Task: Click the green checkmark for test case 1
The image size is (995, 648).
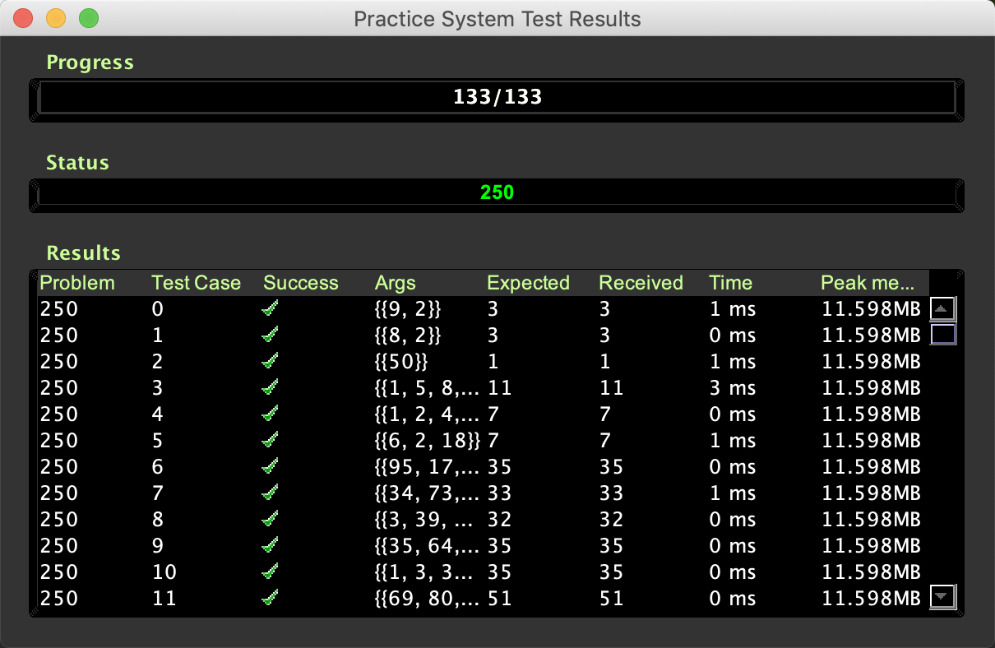Action: point(269,336)
